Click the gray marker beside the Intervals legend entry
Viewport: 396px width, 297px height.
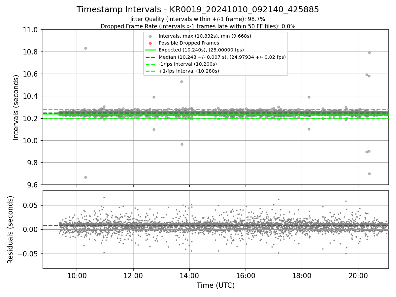(x=150, y=36)
